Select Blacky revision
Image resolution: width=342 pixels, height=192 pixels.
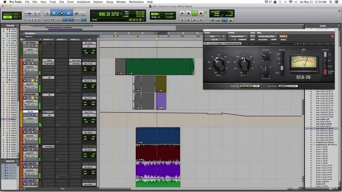[x=293, y=86]
